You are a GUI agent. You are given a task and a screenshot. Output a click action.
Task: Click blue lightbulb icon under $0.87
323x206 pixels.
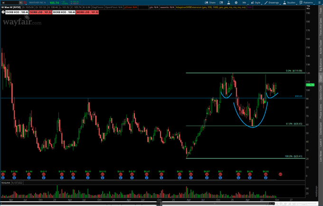207,178
